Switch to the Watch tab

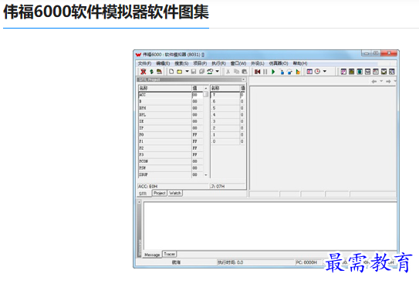tap(175, 193)
